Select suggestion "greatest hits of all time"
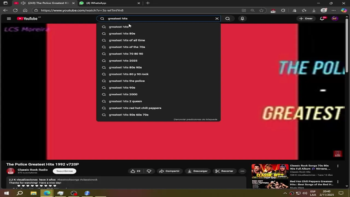This screenshot has width=350, height=197. tap(158, 40)
